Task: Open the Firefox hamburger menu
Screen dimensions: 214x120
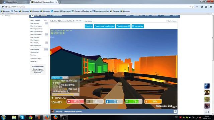Action: pyautogui.click(x=211, y=7)
